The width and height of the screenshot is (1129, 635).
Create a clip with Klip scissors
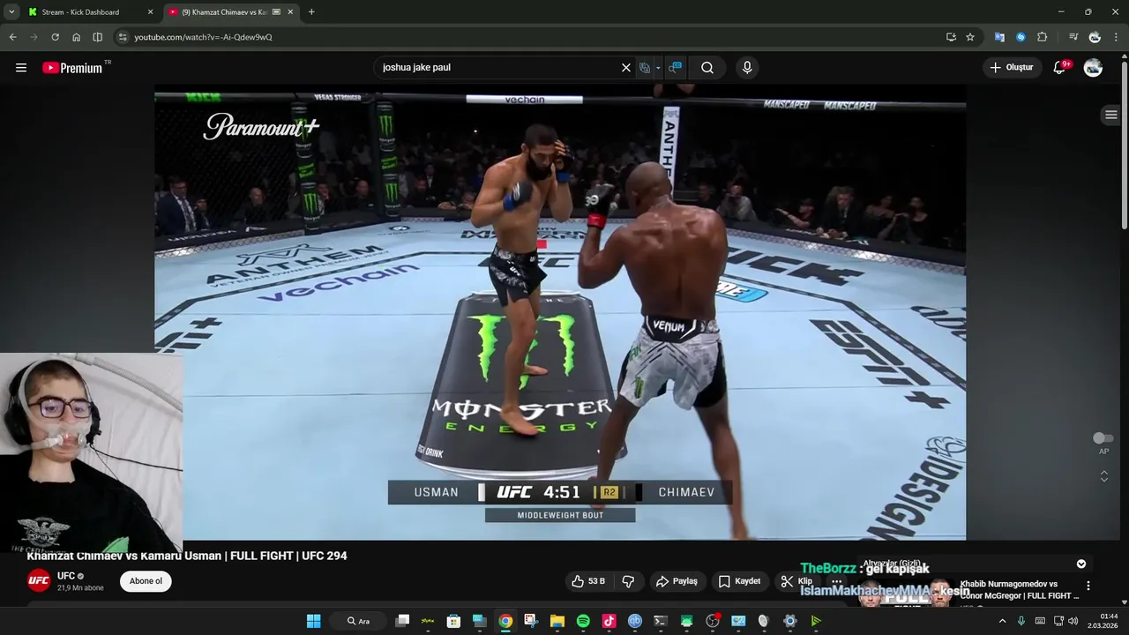point(796,581)
